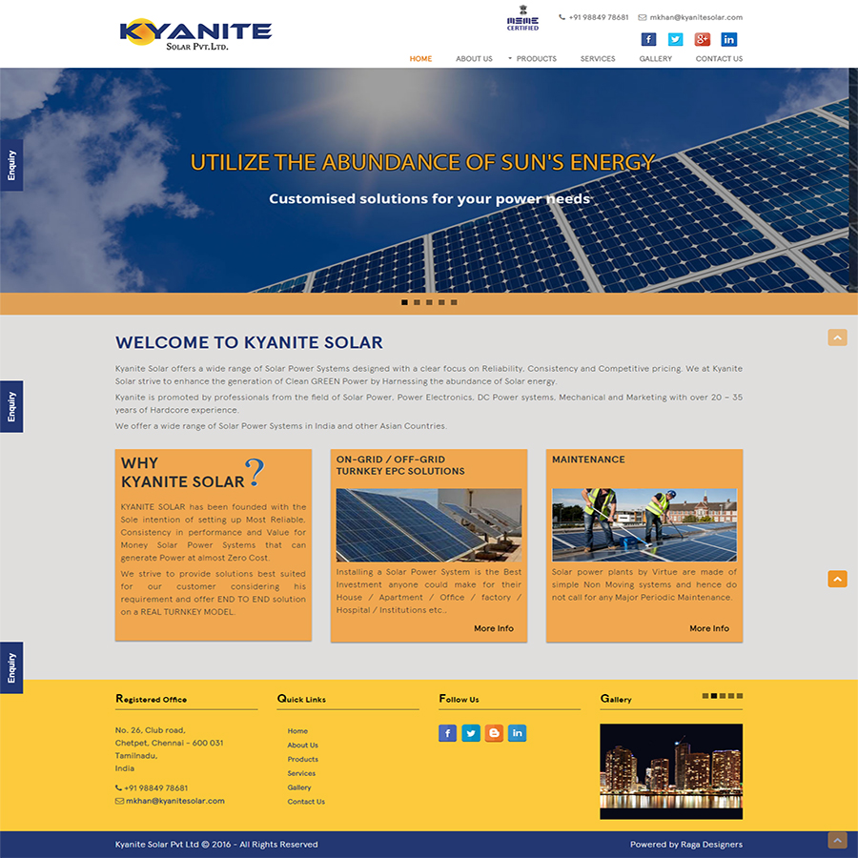858x858 pixels.
Task: Open the Enquiry tab beside the welcome text
Action: pos(11,406)
